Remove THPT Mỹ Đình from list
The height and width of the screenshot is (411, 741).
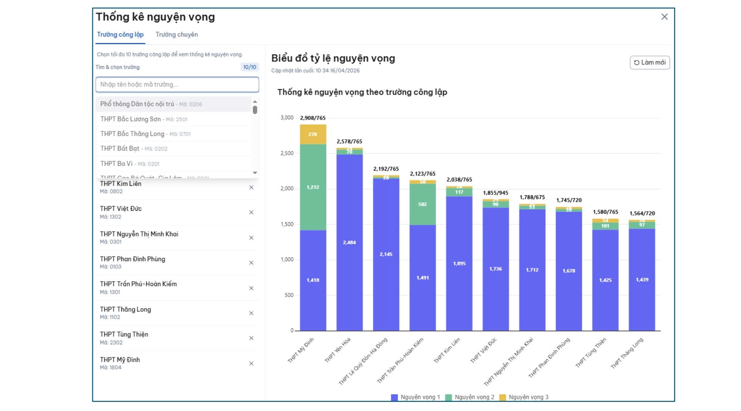[x=251, y=363]
